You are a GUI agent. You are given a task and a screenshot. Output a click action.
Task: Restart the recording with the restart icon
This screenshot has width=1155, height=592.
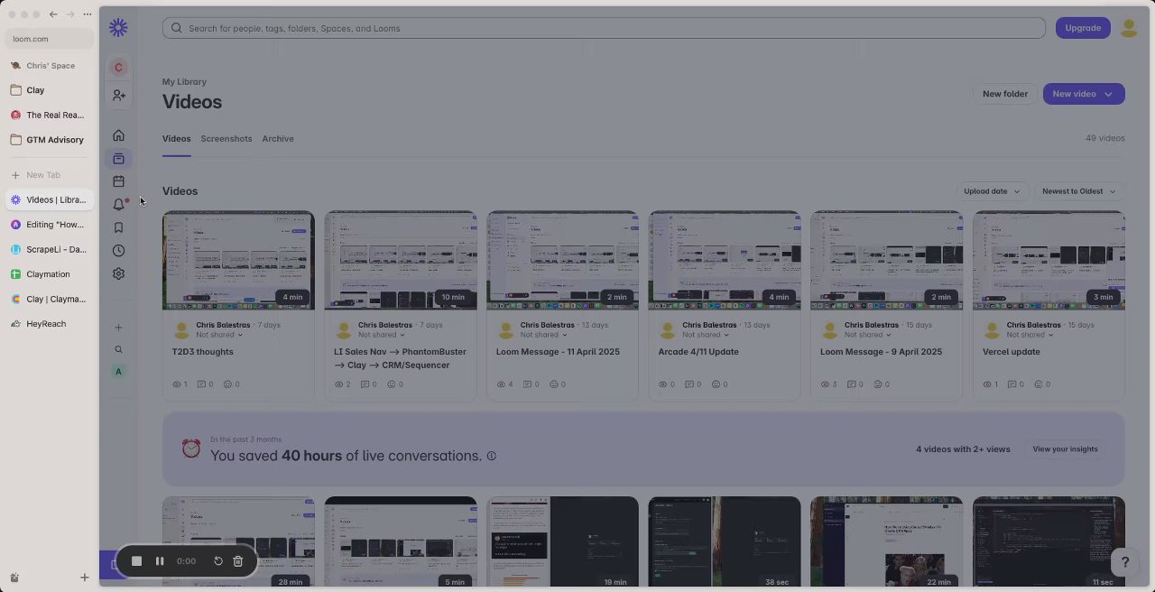point(217,561)
